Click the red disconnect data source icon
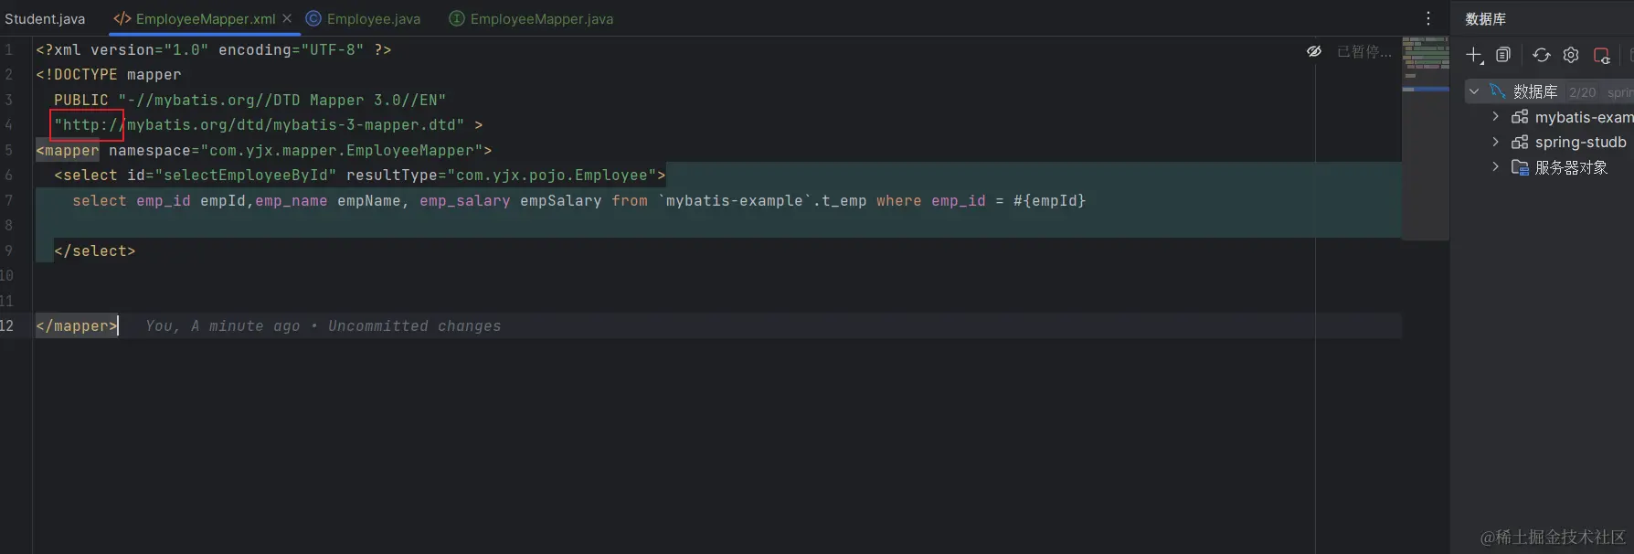This screenshot has width=1634, height=554. pyautogui.click(x=1601, y=56)
